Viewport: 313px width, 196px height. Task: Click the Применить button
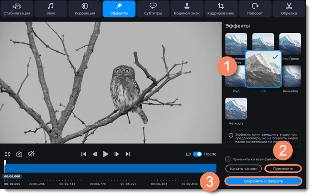pyautogui.click(x=283, y=169)
